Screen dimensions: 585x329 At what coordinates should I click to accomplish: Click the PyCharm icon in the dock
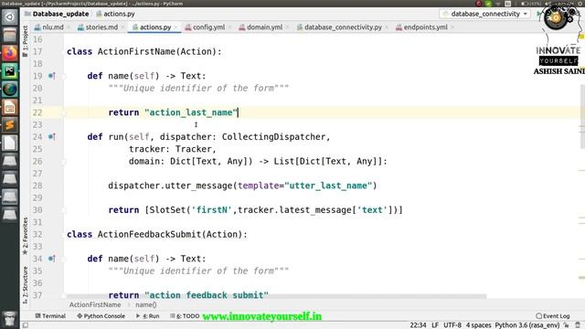(10, 71)
